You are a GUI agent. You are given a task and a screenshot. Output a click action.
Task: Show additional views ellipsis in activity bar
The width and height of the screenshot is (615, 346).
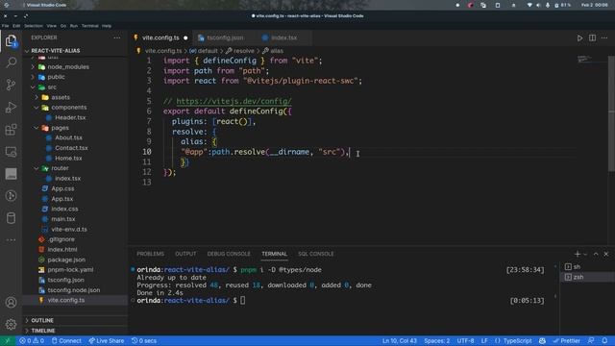(11, 239)
